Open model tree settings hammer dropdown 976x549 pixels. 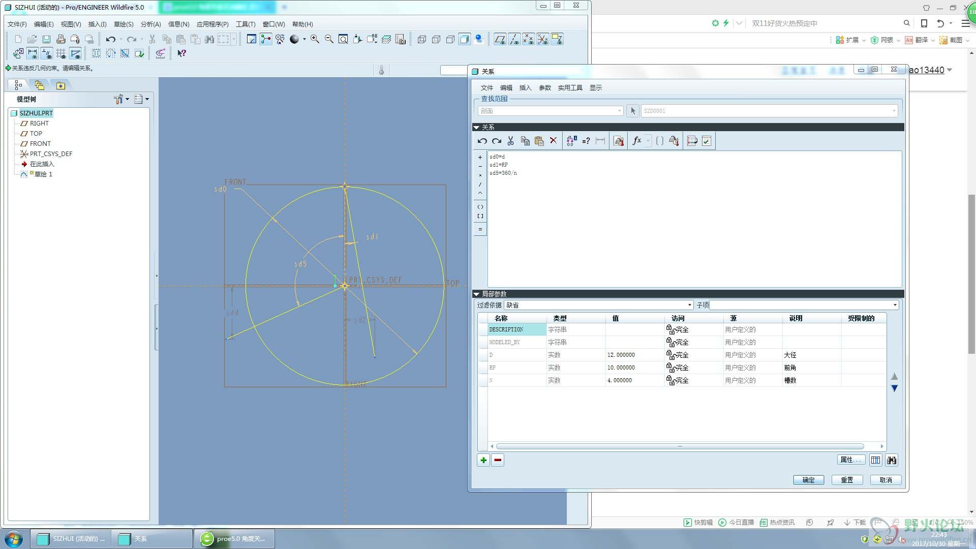click(121, 99)
